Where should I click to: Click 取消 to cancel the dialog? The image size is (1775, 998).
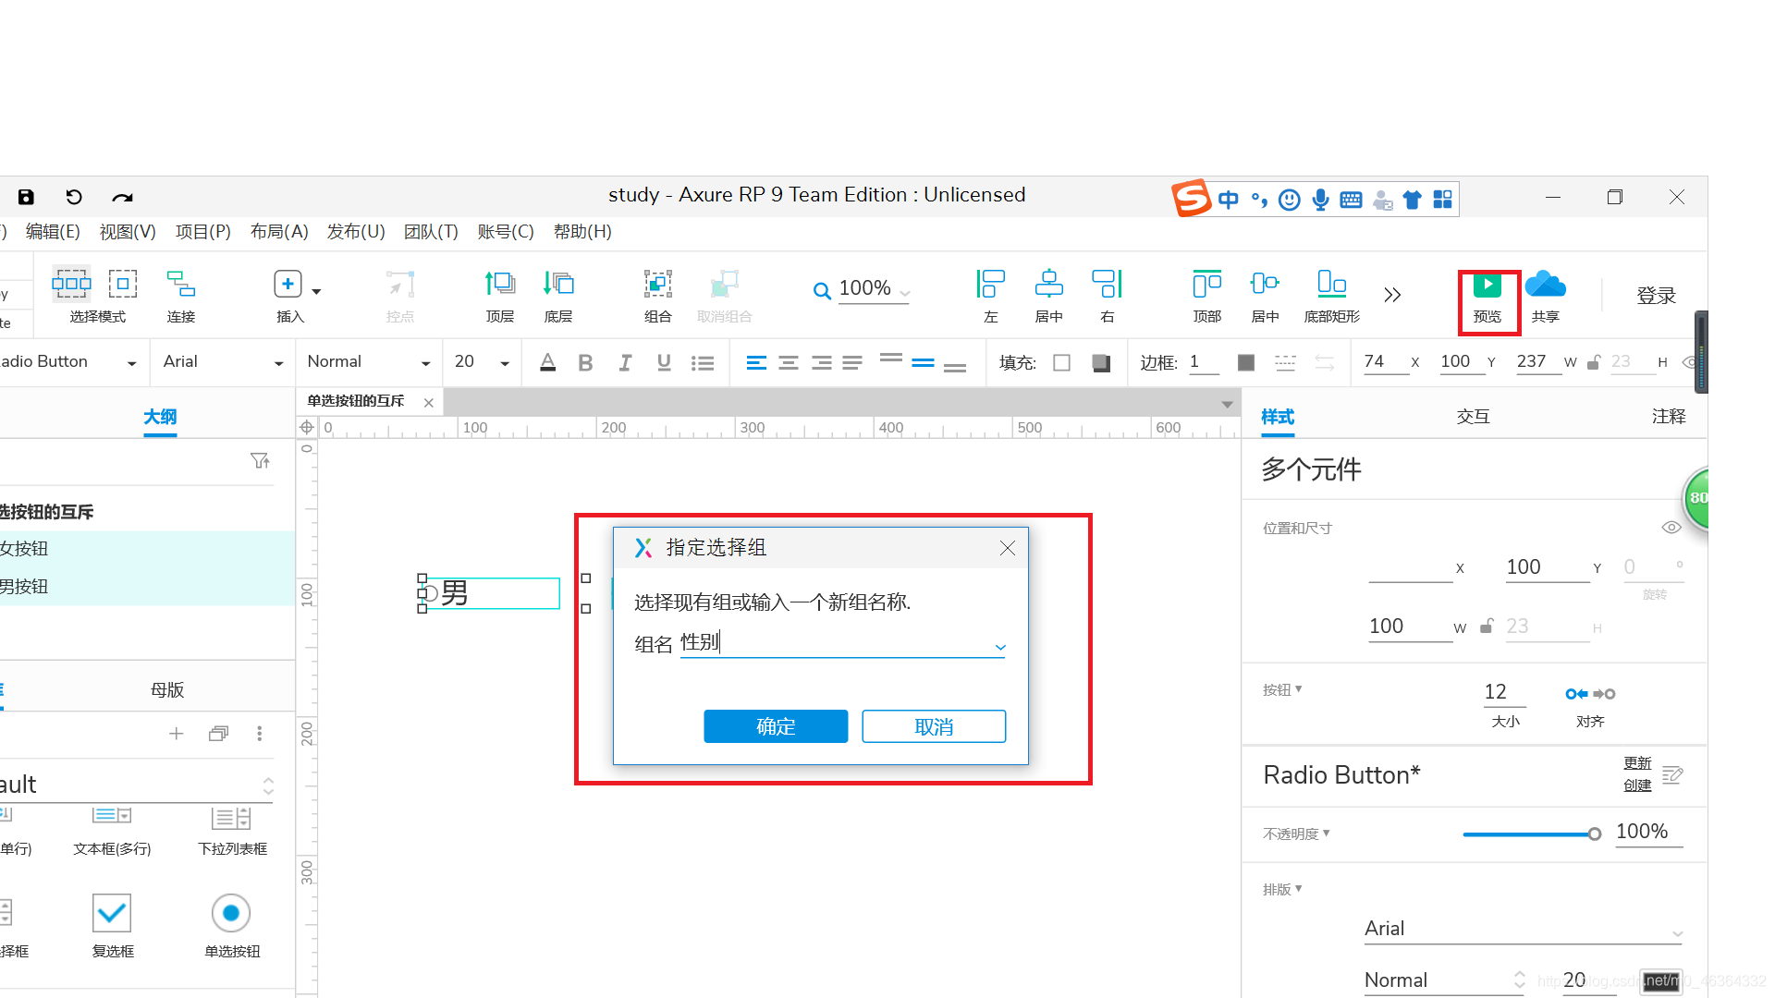tap(934, 726)
